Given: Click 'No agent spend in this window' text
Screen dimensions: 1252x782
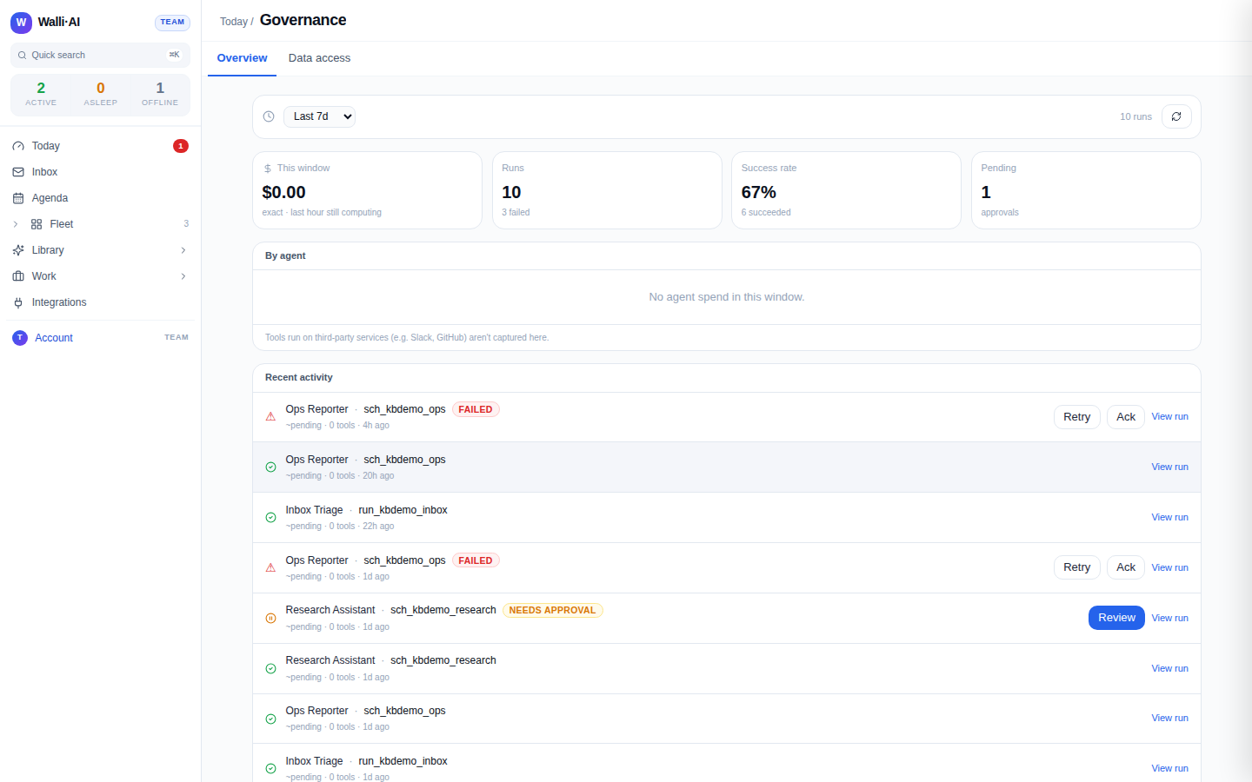Looking at the screenshot, I should [727, 297].
